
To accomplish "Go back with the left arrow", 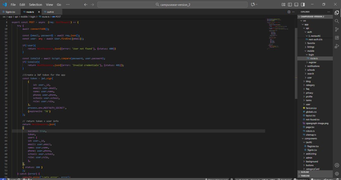I will 86,4.
